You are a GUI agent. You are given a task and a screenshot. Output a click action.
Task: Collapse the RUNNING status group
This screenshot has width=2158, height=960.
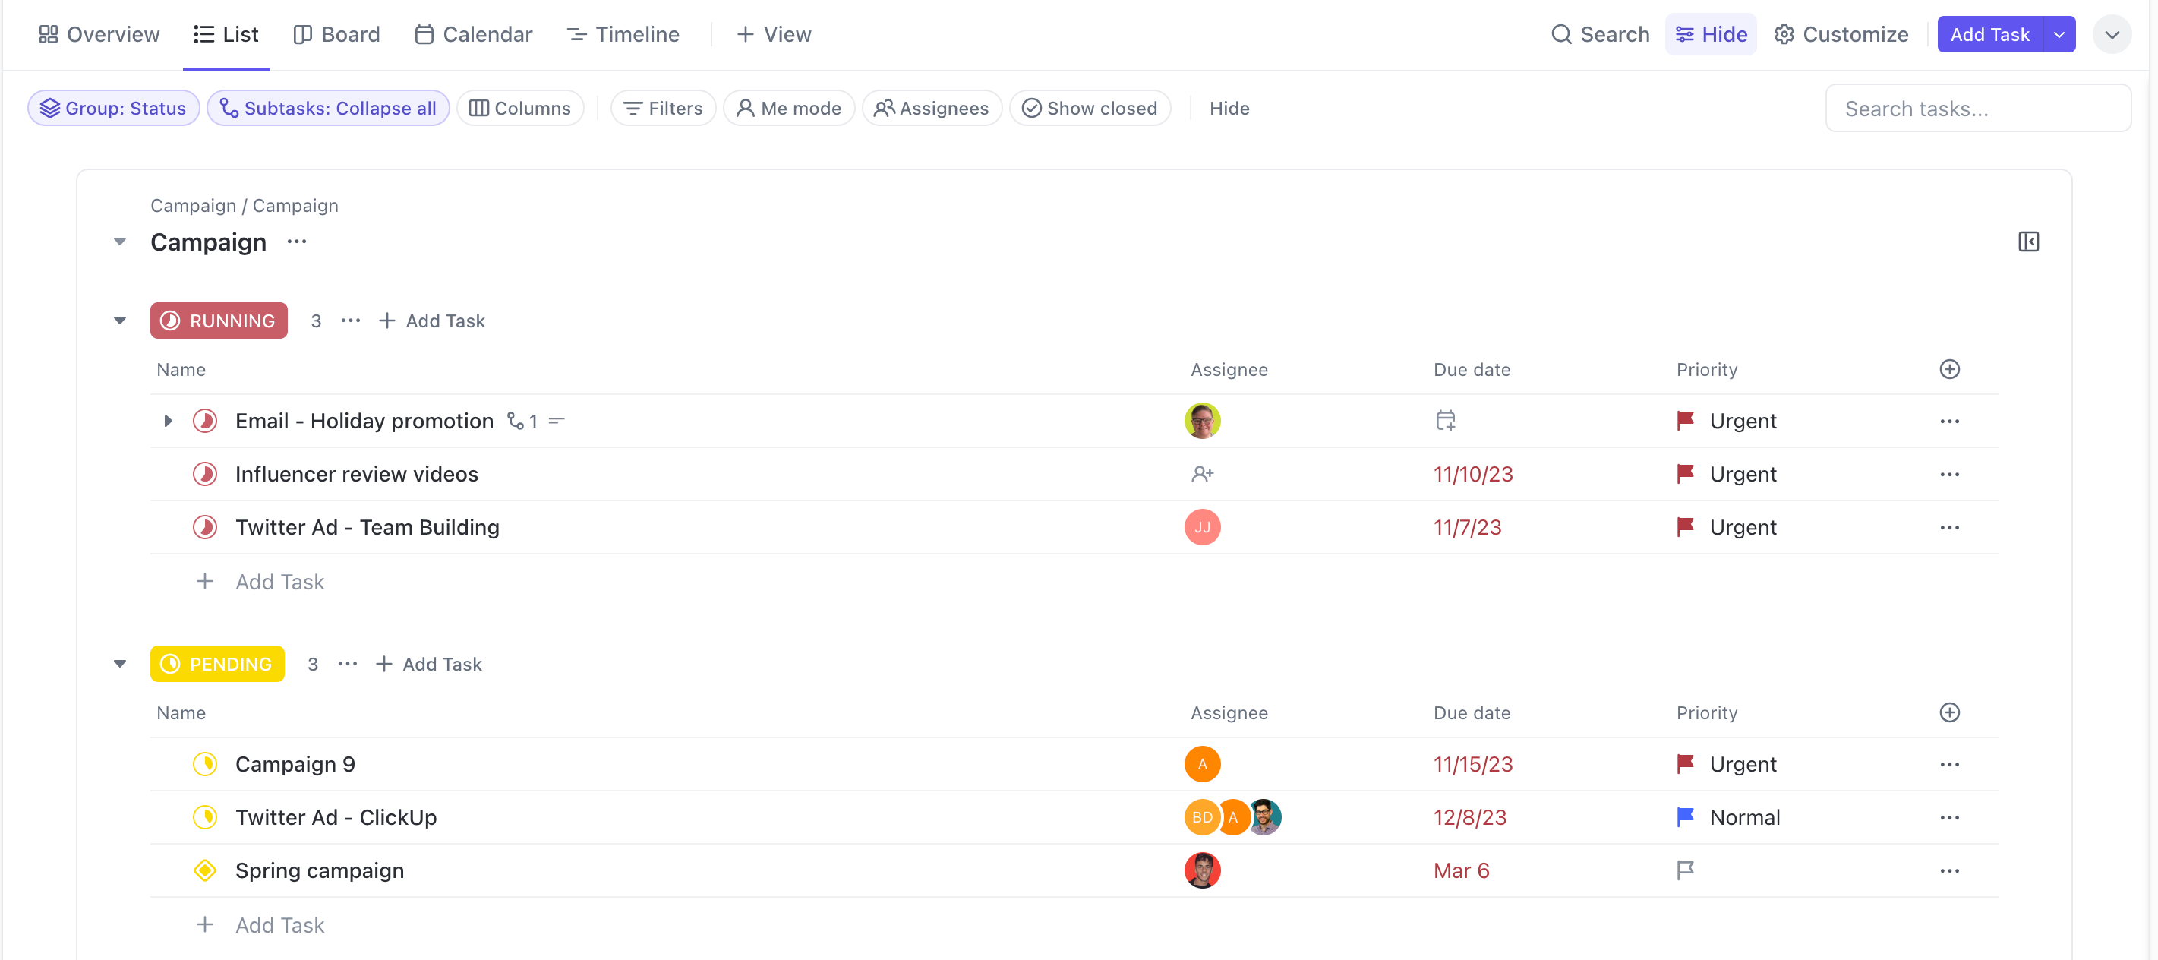(120, 321)
